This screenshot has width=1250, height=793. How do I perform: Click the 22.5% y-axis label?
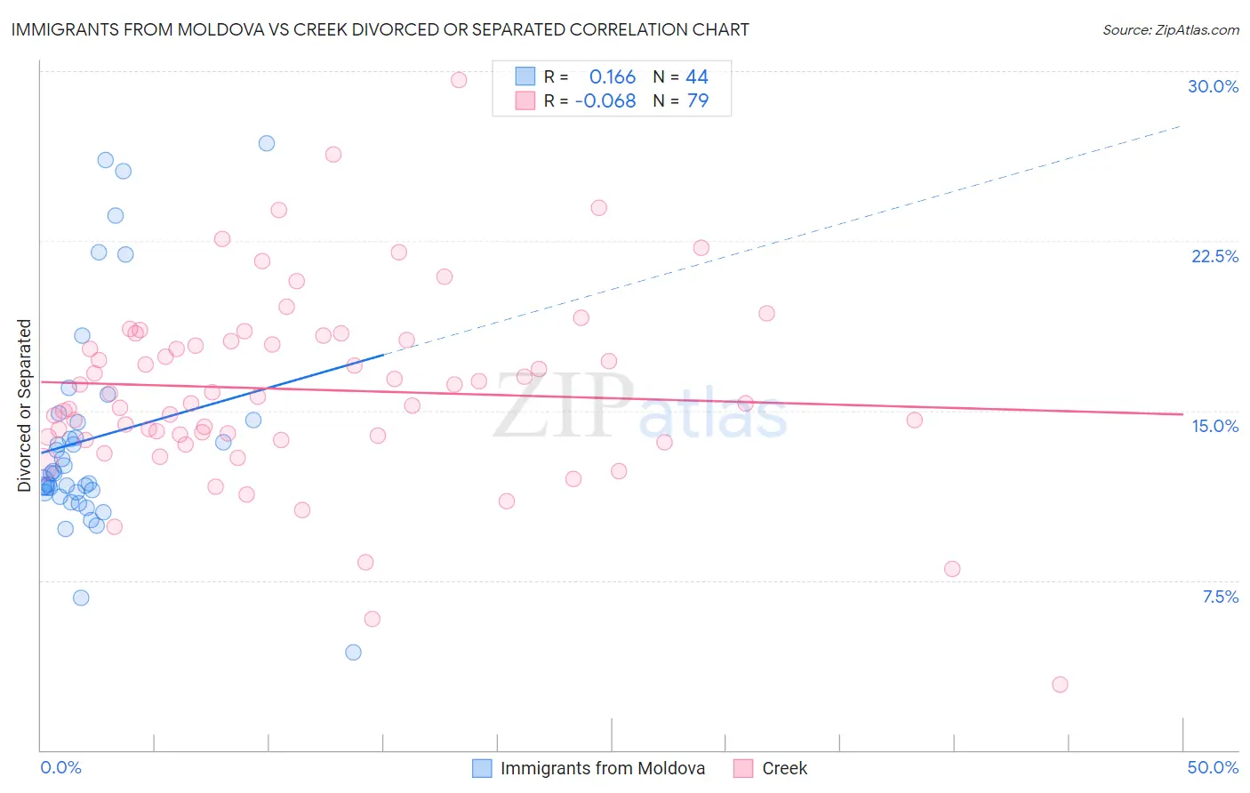point(1214,256)
